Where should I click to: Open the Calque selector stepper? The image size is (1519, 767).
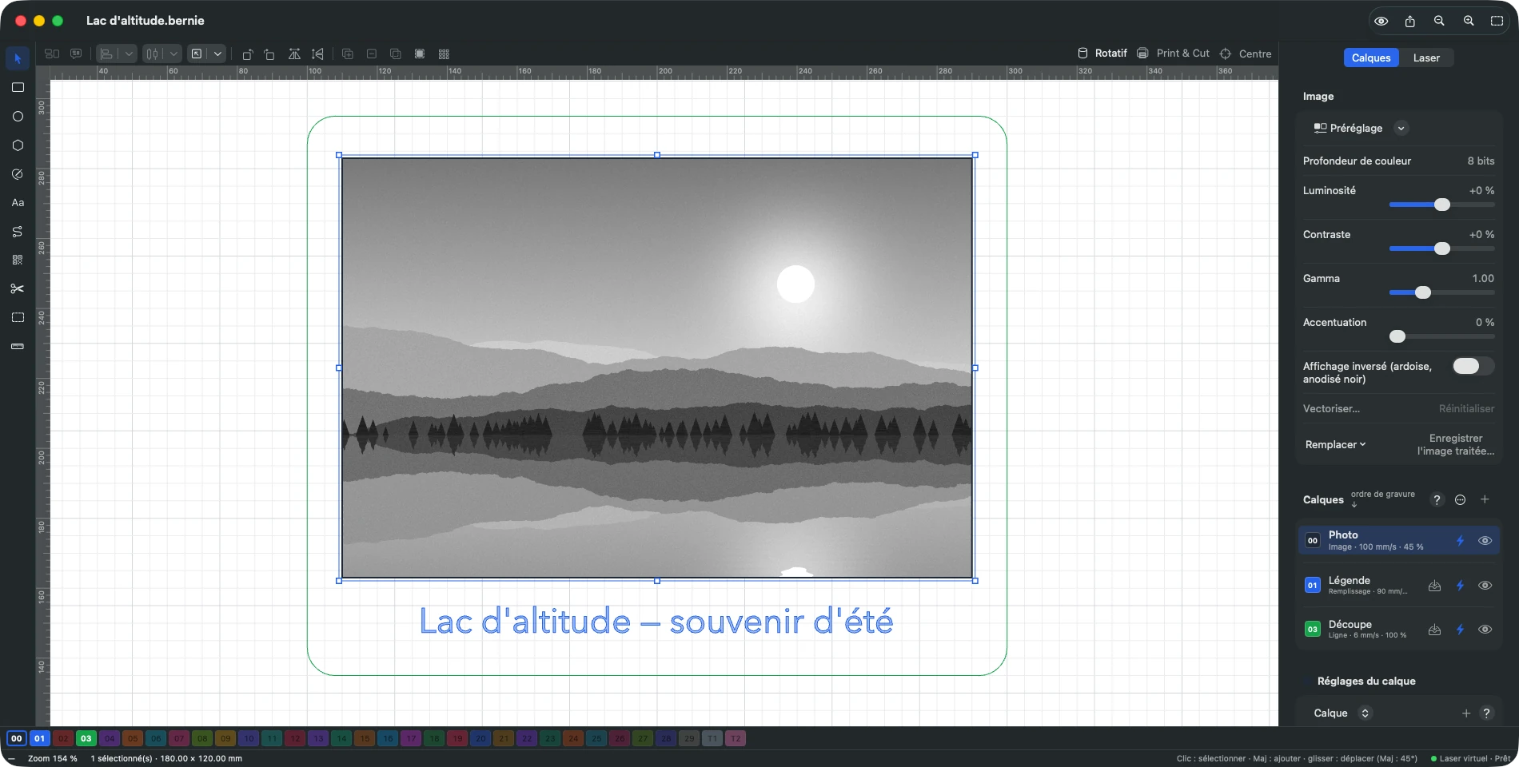pos(1365,713)
